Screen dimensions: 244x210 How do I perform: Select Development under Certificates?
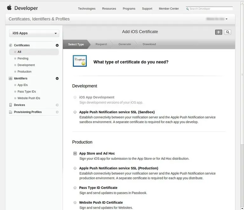click(26, 65)
